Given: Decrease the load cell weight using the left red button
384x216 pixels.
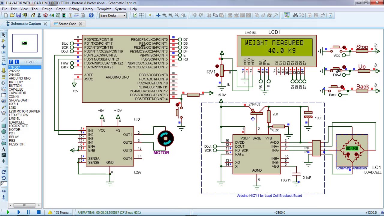Looking at the screenshot, I should point(348,154).
